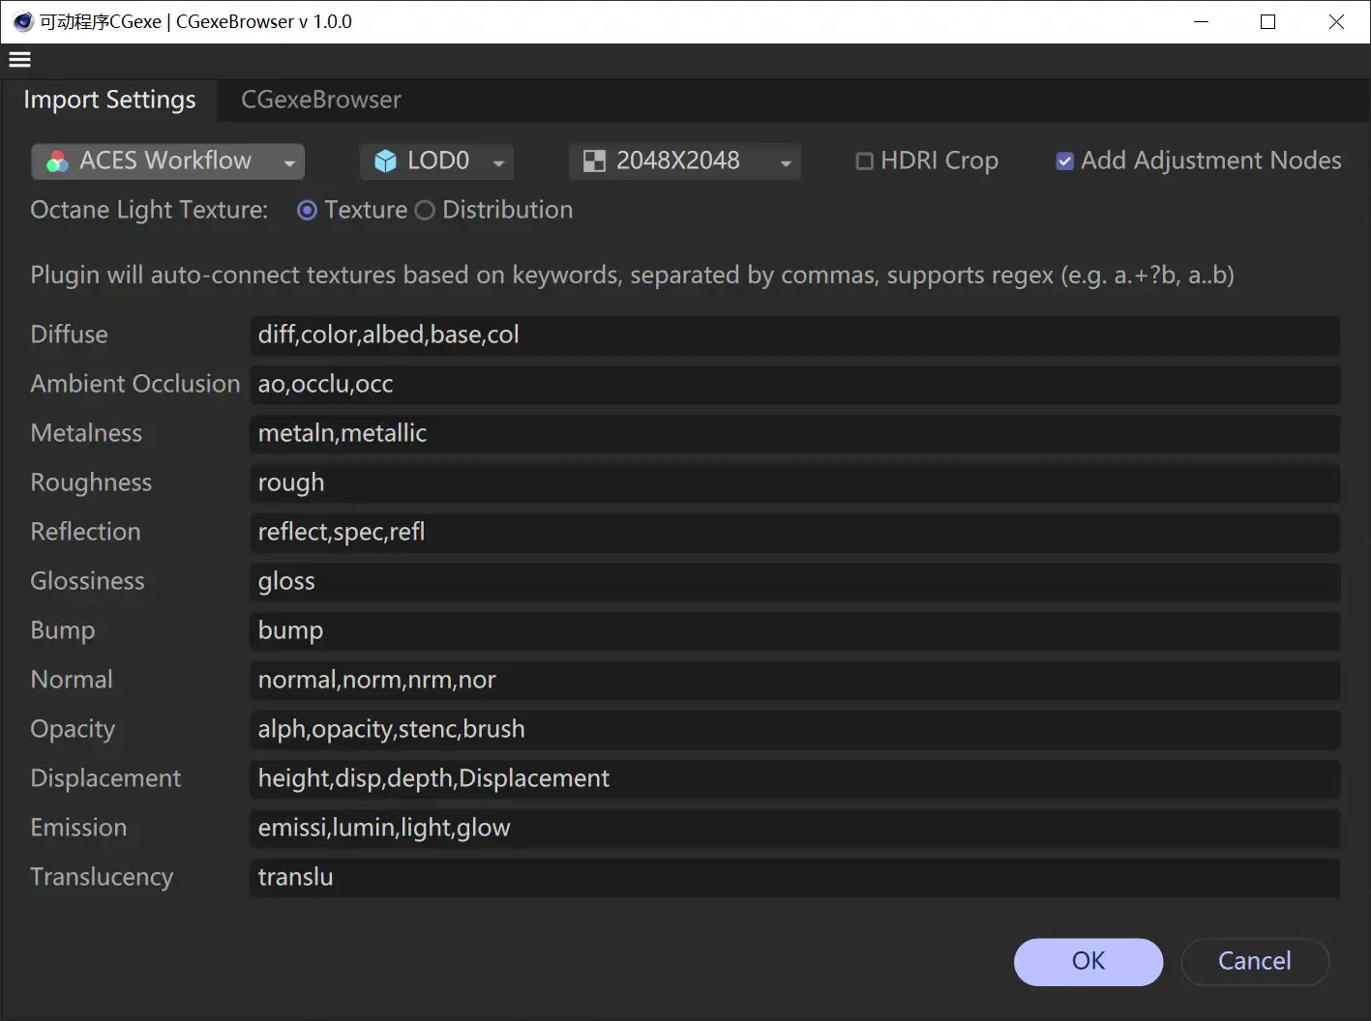Screen dimensions: 1371x1021
Task: Click the Diffuse row label
Action: click(69, 335)
